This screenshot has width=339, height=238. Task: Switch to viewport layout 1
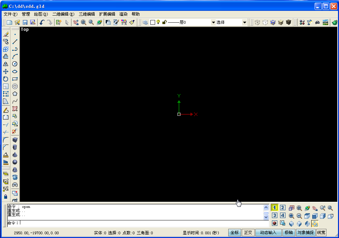(274, 208)
